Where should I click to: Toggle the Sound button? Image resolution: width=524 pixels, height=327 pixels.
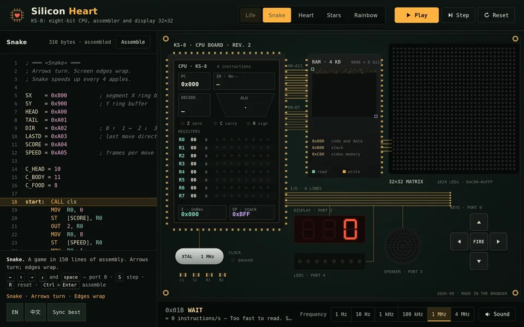click(497, 314)
